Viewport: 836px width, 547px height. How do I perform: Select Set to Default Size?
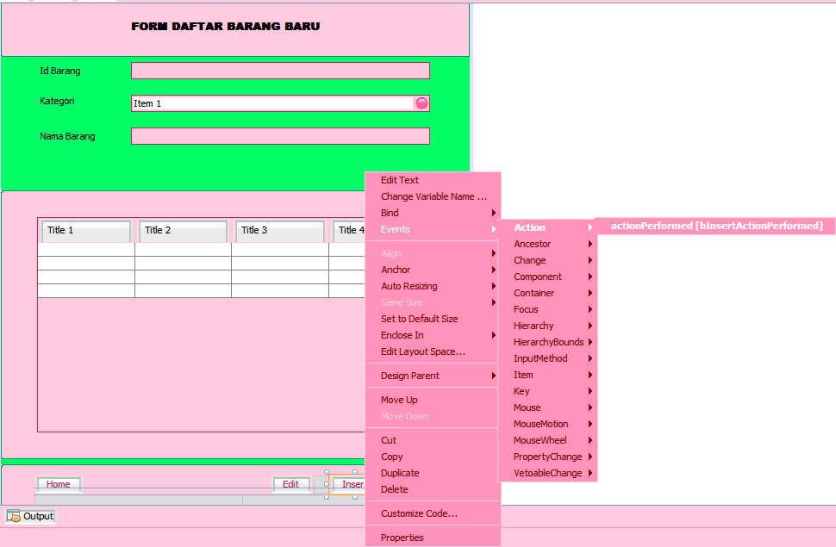433,319
